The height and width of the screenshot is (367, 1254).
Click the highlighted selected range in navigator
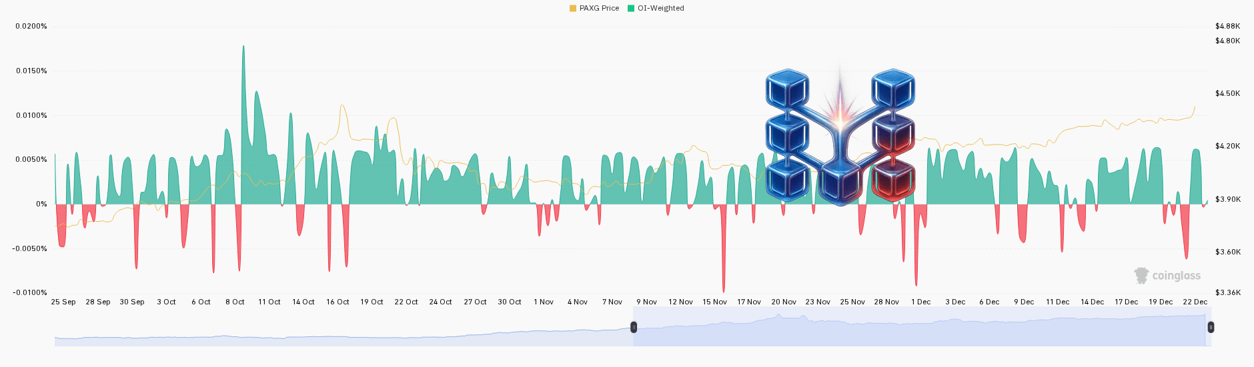click(x=922, y=327)
